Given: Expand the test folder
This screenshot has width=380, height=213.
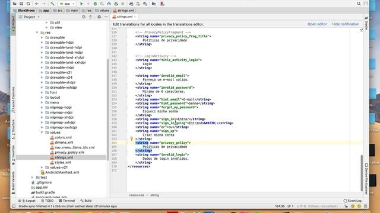Looking at the screenshot, I should coord(32,177).
